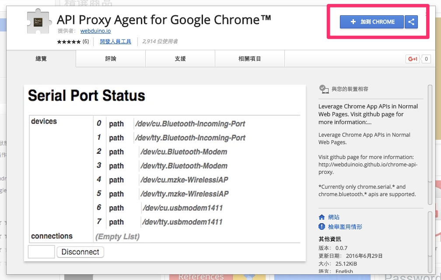Click the Disconnect button in screenshot

click(x=80, y=252)
